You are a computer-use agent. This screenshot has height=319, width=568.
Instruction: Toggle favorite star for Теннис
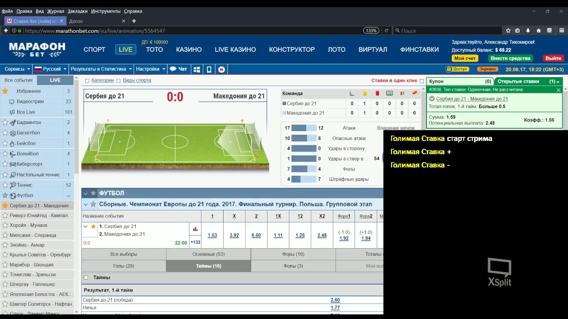[5, 185]
